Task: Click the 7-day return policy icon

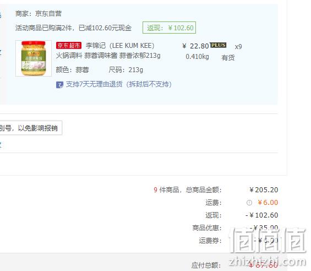Action: (59, 85)
